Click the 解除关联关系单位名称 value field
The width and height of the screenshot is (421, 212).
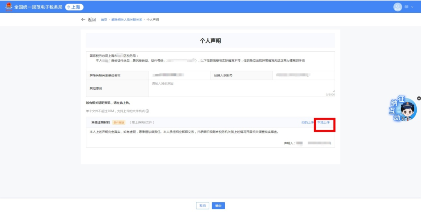pyautogui.click(x=180, y=75)
